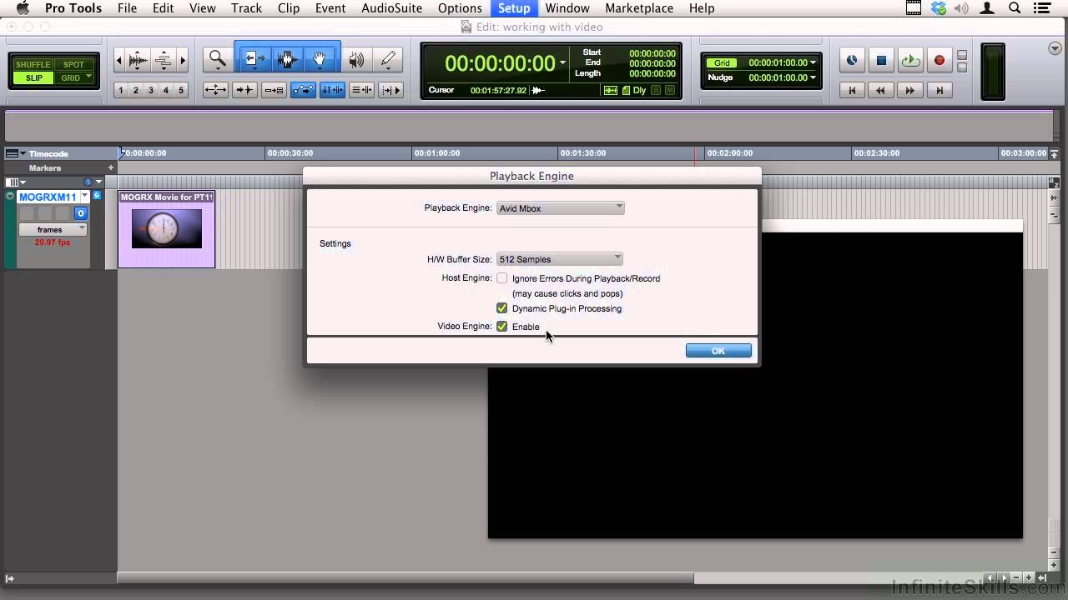Click the horizontal zoom out arrow
The image size is (1068, 600).
click(x=118, y=60)
